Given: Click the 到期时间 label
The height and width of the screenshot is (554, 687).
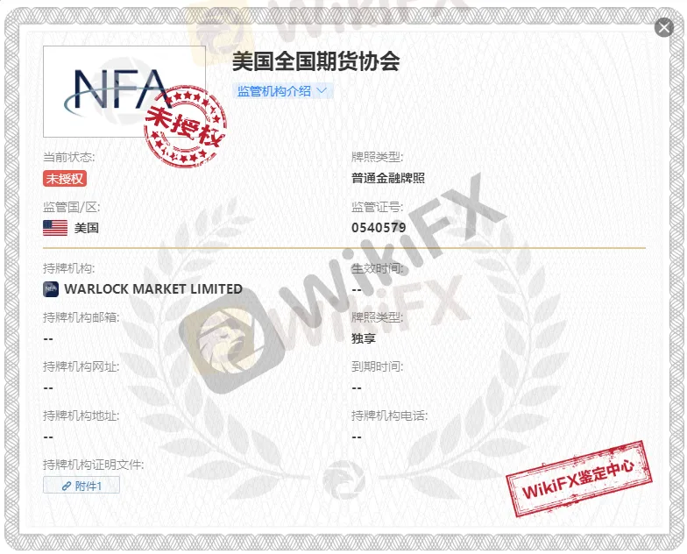Looking at the screenshot, I should tap(377, 366).
